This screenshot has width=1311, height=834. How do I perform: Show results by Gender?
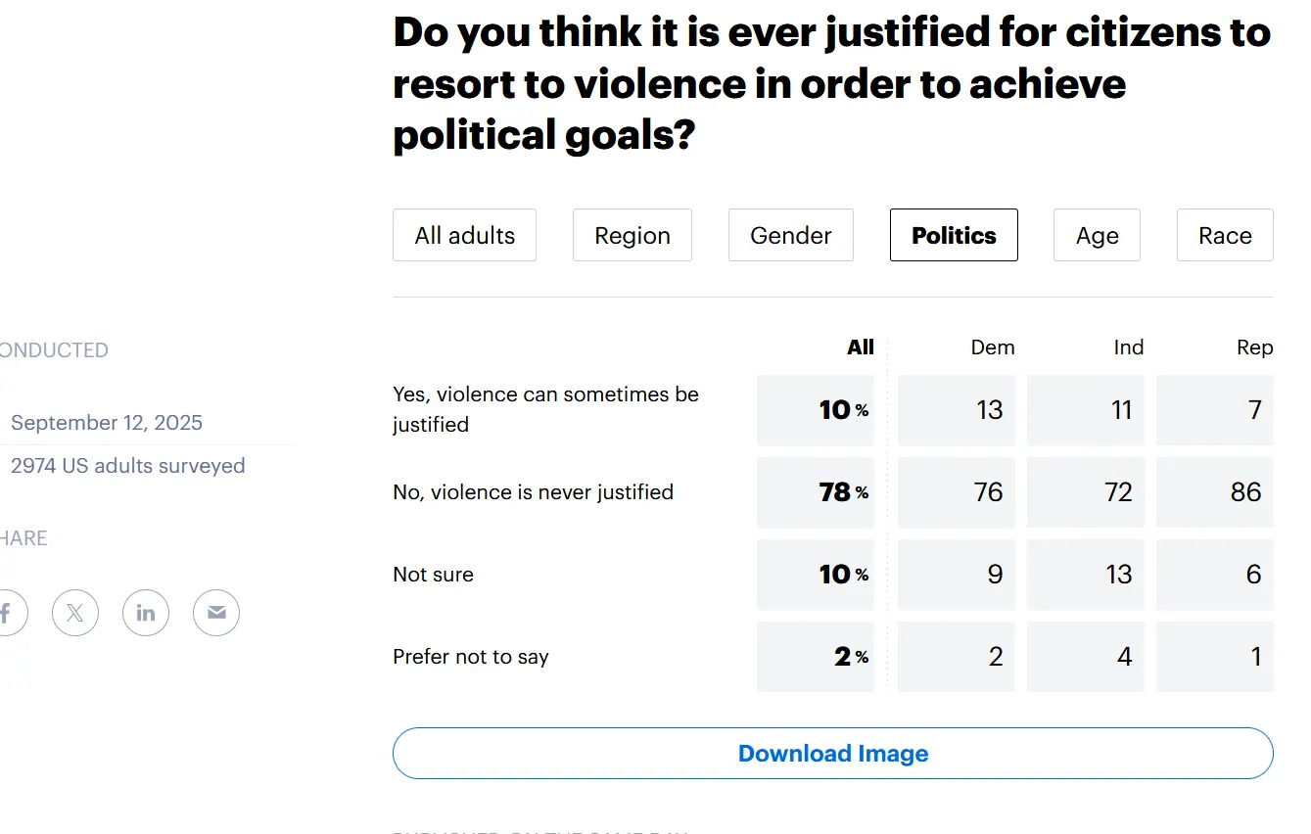791,235
